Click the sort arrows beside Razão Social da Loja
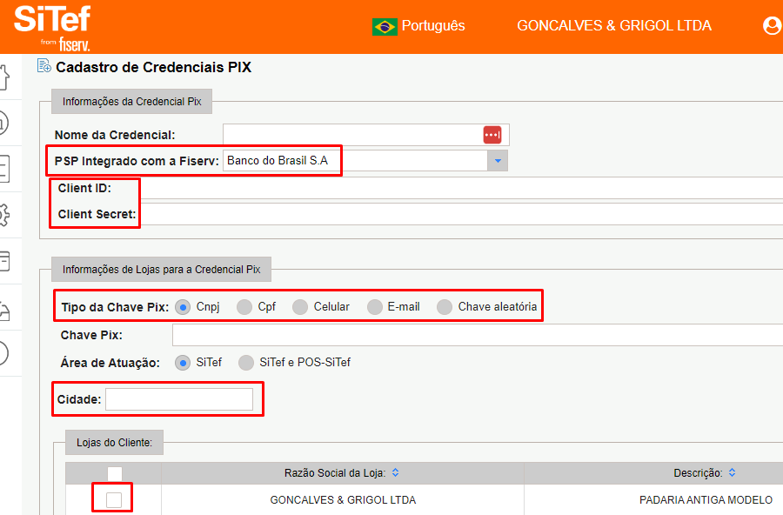The height and width of the screenshot is (515, 783). click(x=396, y=472)
